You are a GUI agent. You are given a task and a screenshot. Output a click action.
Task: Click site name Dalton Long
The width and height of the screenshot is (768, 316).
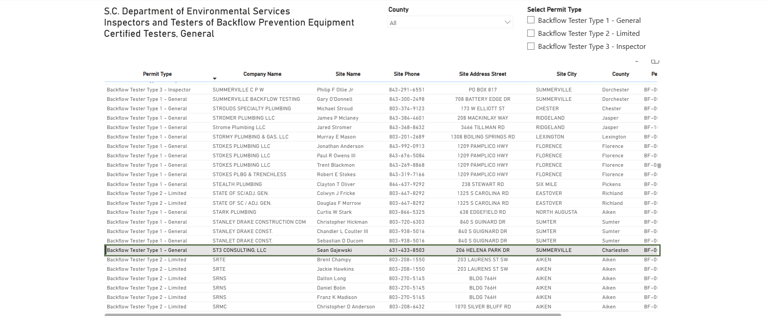click(x=331, y=278)
